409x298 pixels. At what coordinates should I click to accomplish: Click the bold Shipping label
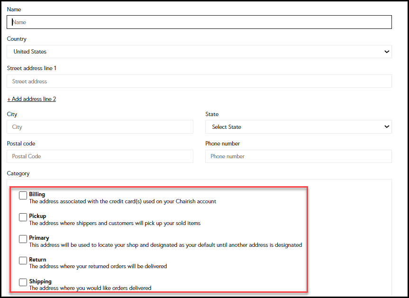(40, 281)
